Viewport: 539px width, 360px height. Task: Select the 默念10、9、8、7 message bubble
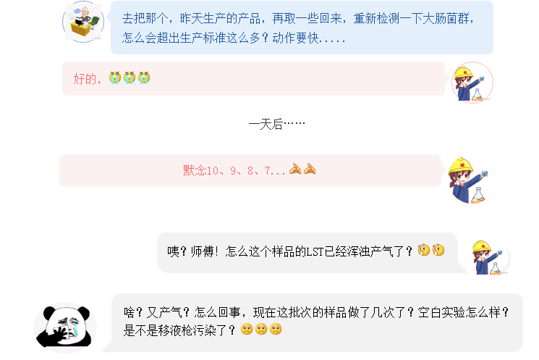click(x=250, y=171)
